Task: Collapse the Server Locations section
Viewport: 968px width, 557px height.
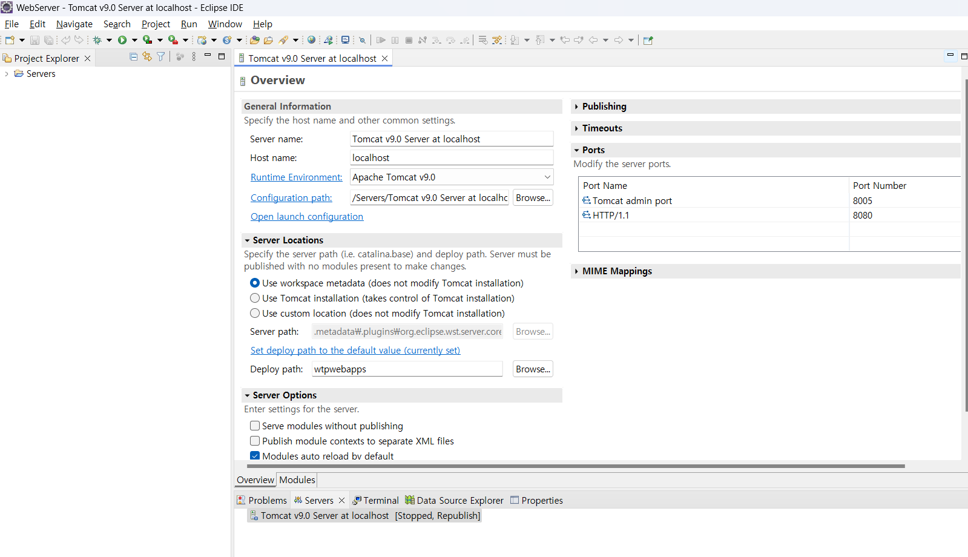Action: (247, 240)
